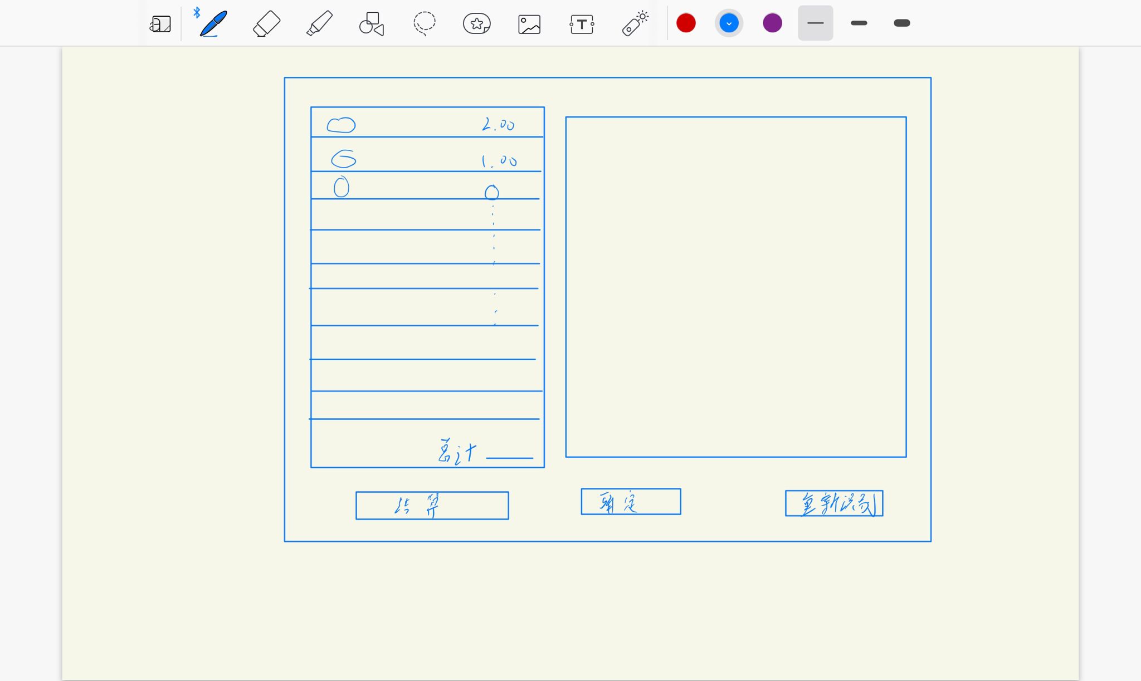Click the sketched 重新设定 button
This screenshot has width=1141, height=681.
(834, 503)
